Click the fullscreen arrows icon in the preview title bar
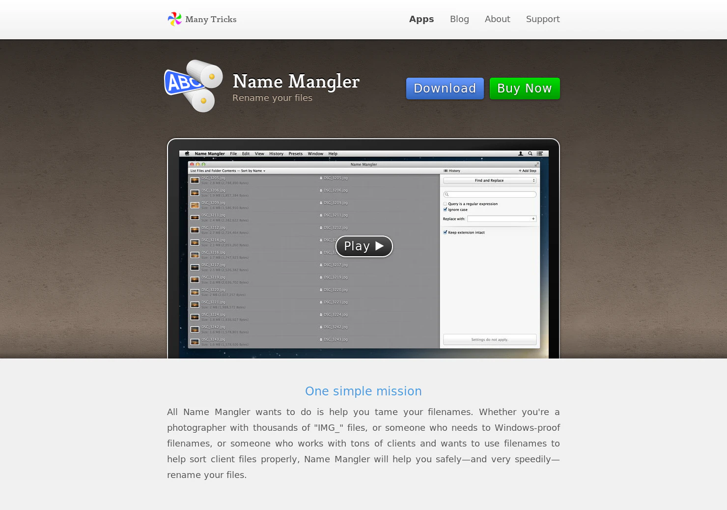The image size is (727, 510). (x=536, y=164)
